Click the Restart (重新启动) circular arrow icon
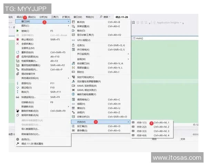This screenshot has width=207, height=166. [18, 52]
